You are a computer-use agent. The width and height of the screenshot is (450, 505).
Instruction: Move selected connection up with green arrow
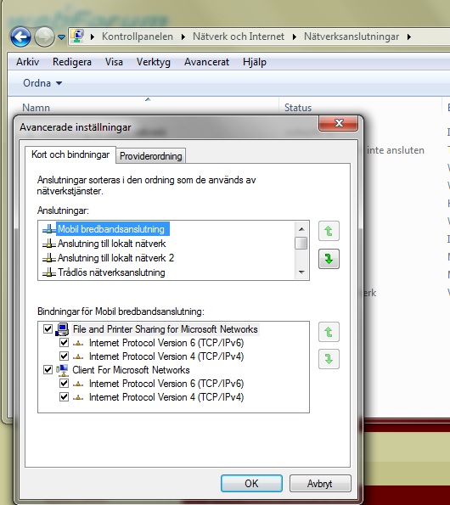[329, 231]
